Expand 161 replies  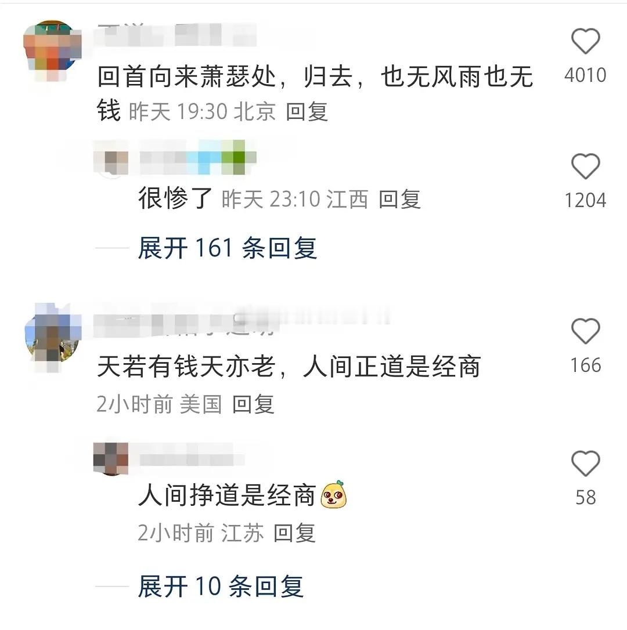227,248
